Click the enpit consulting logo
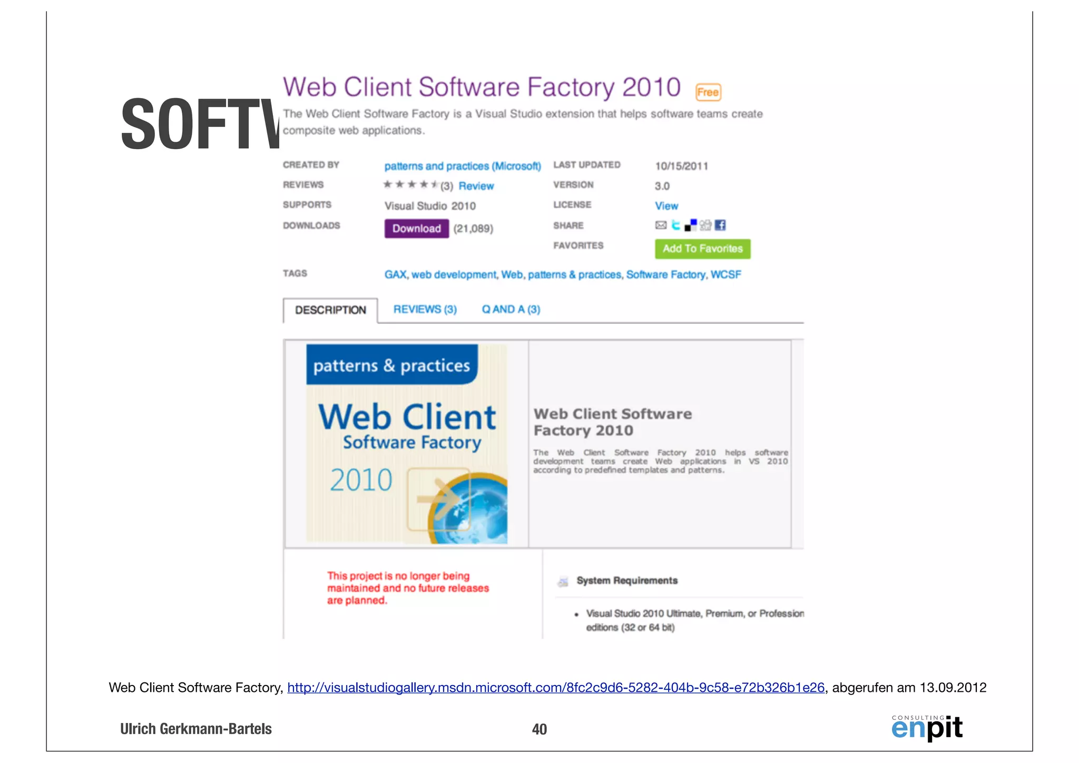 click(927, 728)
